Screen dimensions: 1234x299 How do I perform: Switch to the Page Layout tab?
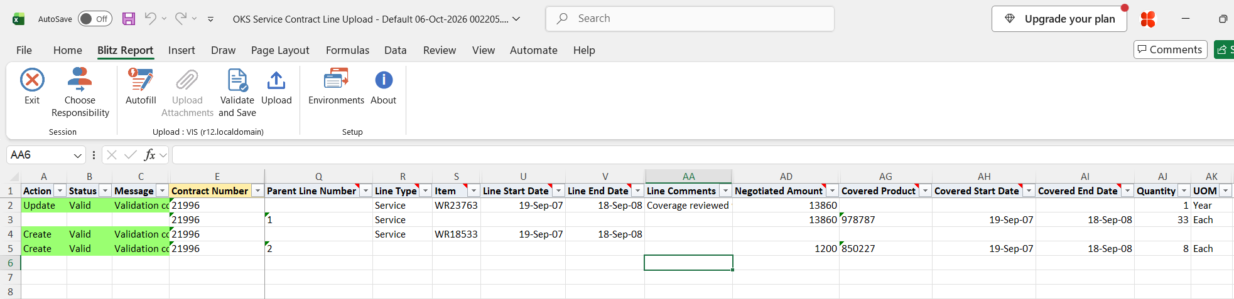point(280,50)
